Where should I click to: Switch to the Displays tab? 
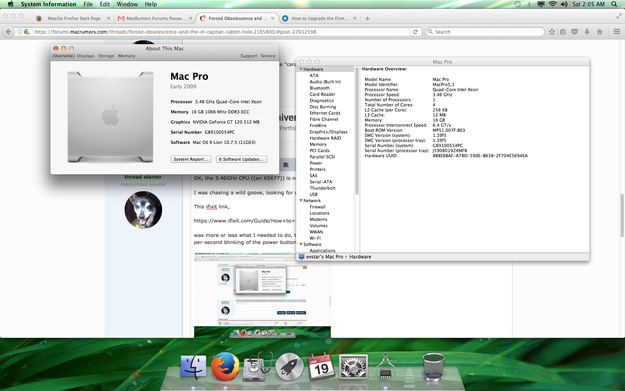[x=86, y=56]
